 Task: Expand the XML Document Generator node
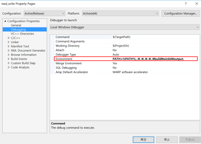click(9, 51)
